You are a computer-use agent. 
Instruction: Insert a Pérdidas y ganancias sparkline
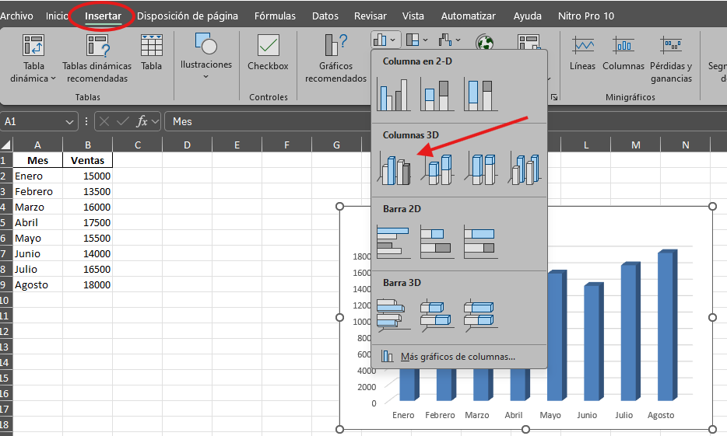tap(671, 59)
